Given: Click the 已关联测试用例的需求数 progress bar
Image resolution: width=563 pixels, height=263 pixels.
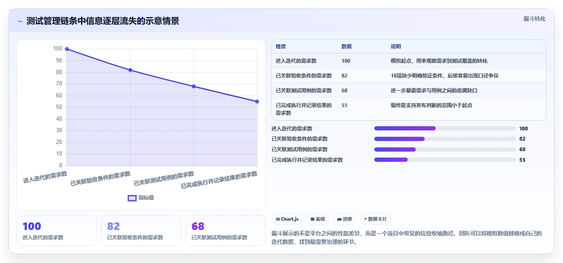Looking at the screenshot, I should click(445, 149).
